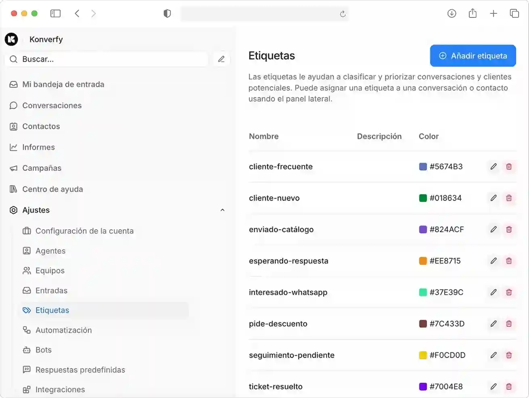
Task: Delete the interesado-whatsapp label
Action: click(x=509, y=292)
